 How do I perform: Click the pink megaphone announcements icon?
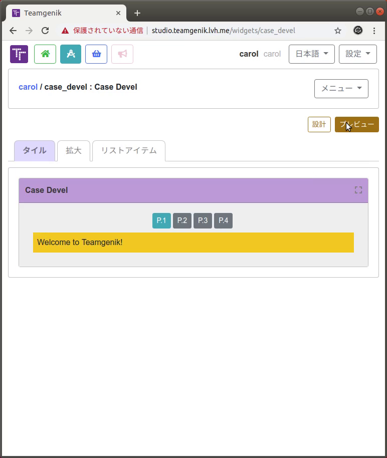(122, 54)
